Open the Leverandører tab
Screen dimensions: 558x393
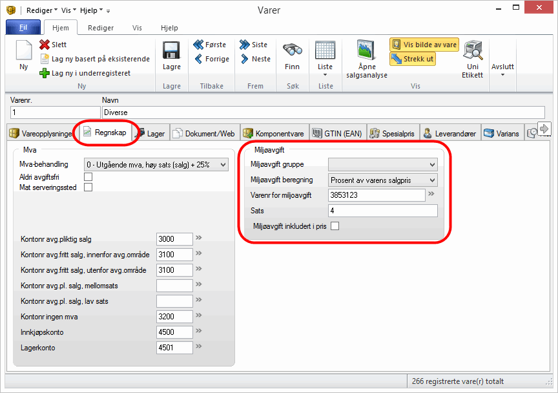tap(450, 134)
